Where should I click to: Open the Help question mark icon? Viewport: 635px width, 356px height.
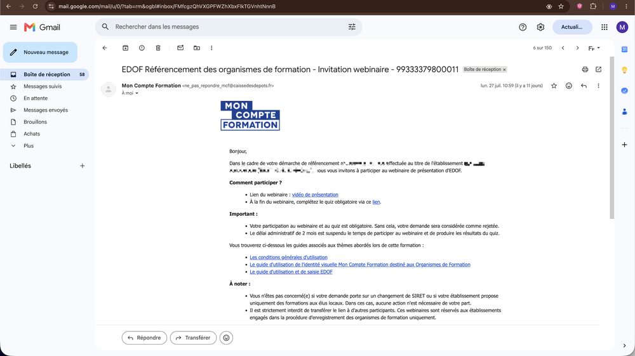coord(523,27)
